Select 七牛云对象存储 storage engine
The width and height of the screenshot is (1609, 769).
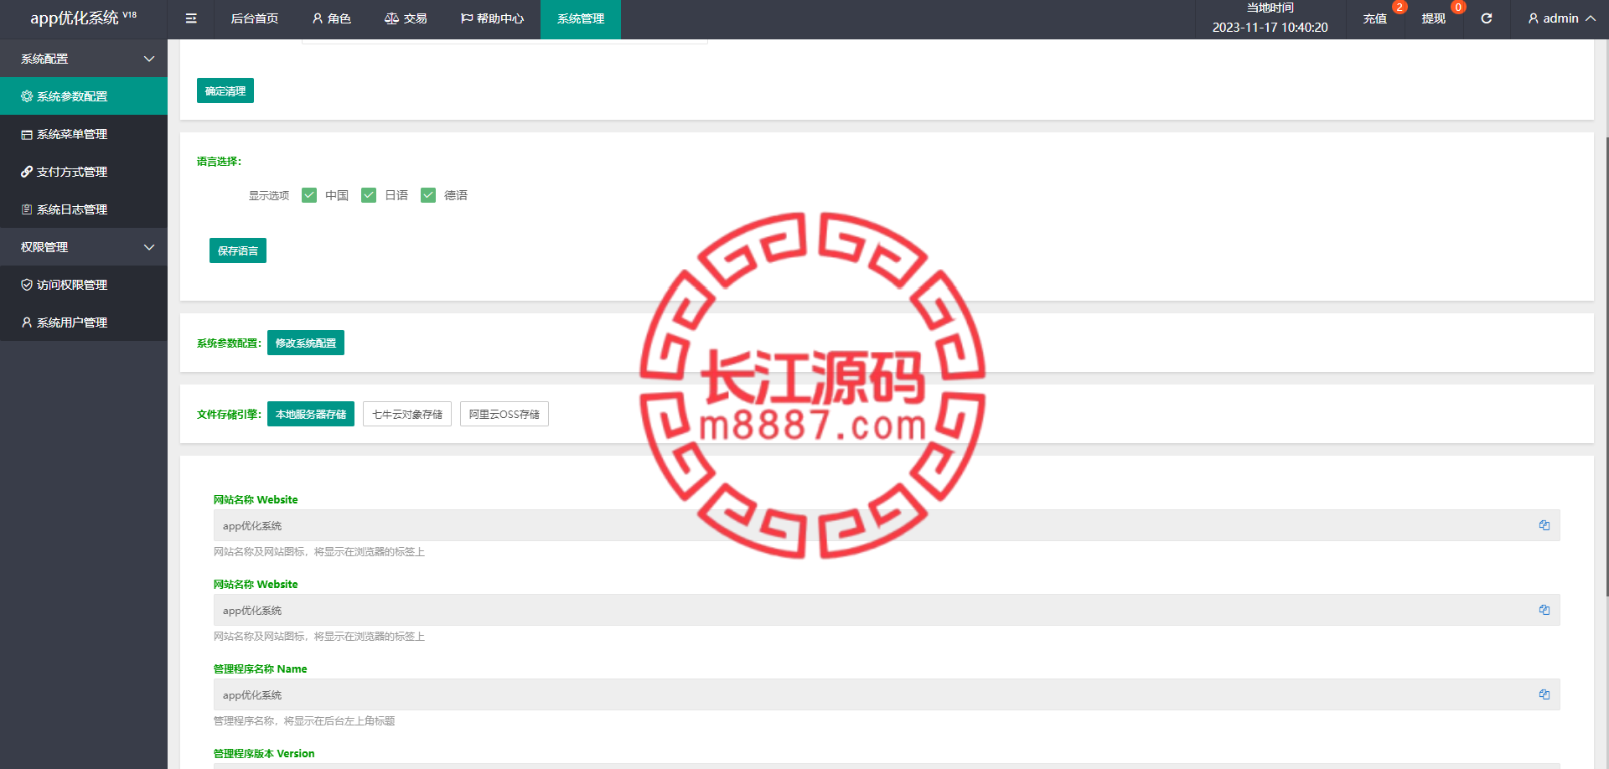pos(407,414)
